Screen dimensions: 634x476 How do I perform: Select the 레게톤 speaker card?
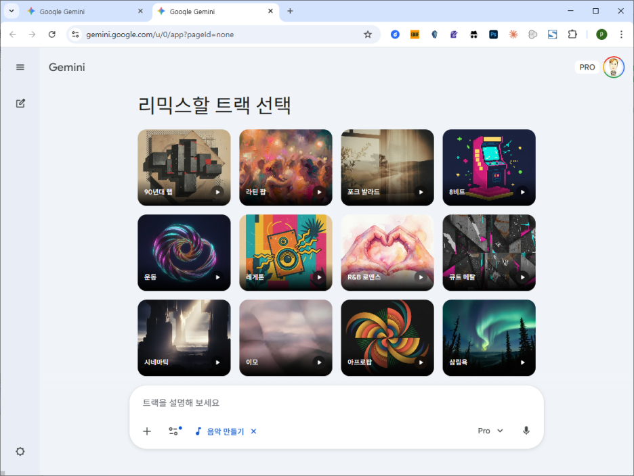coord(286,252)
